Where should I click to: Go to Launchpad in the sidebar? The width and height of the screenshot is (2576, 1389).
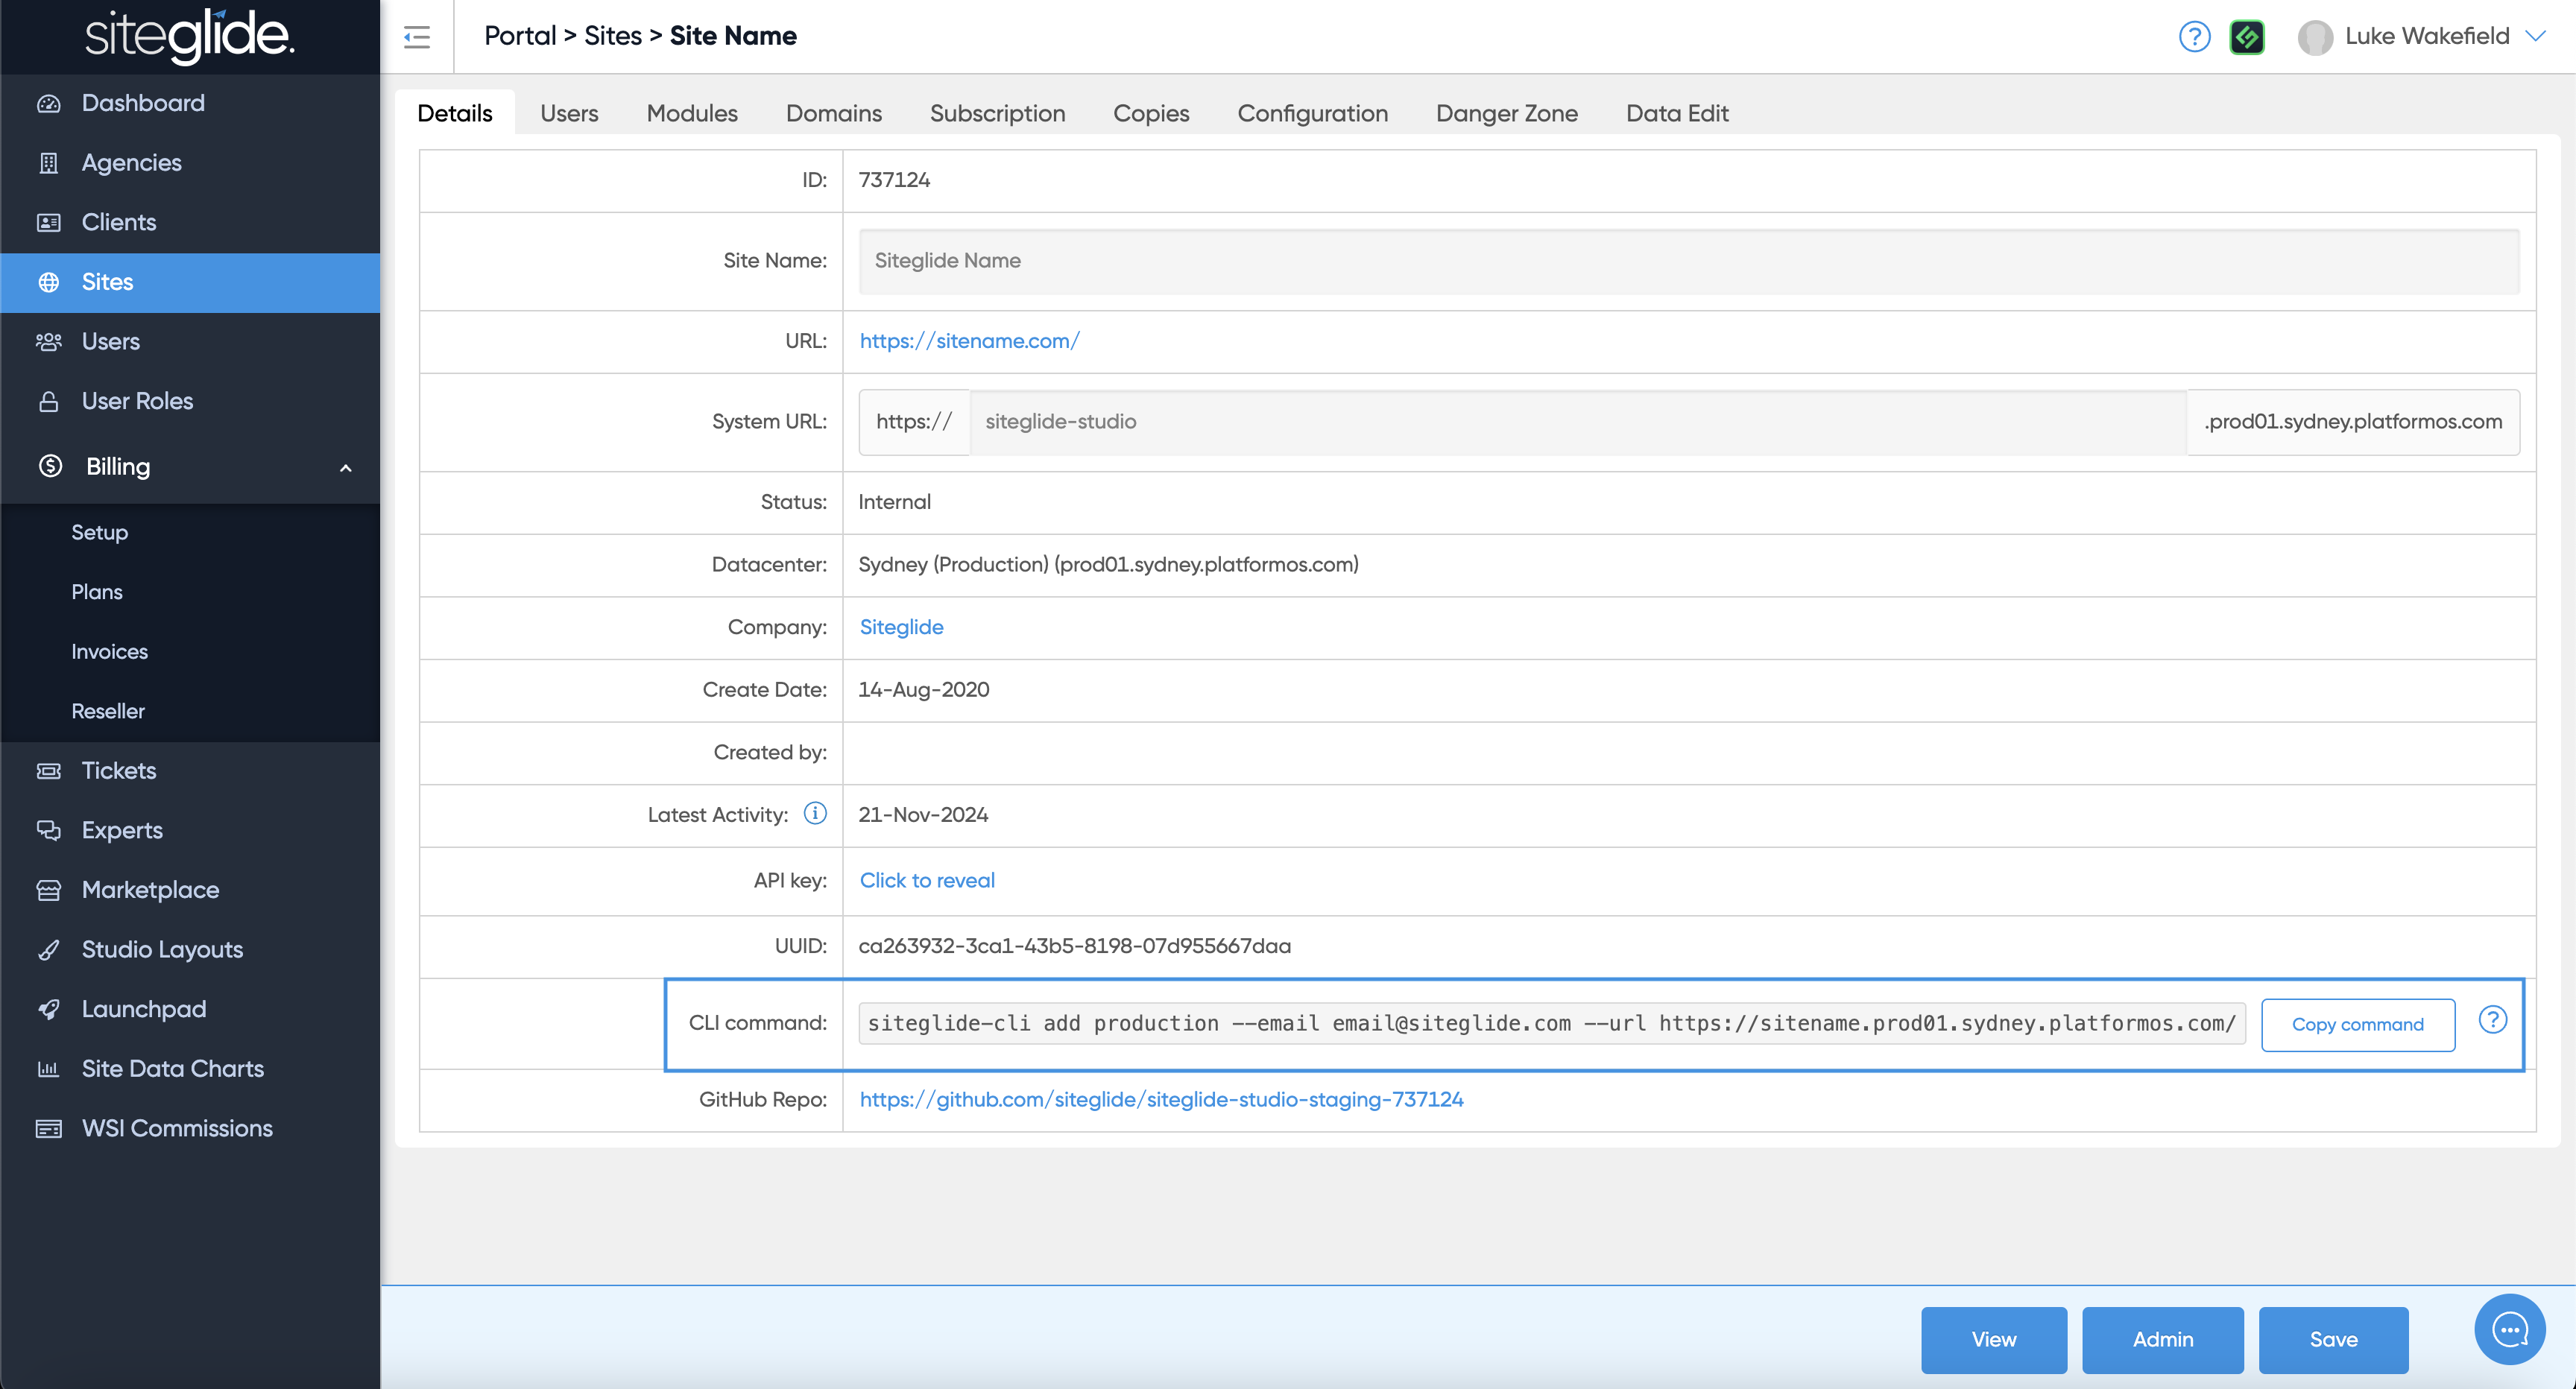click(144, 1009)
